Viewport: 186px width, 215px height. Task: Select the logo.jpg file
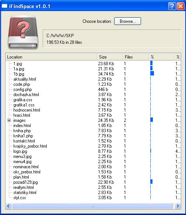[20, 151]
